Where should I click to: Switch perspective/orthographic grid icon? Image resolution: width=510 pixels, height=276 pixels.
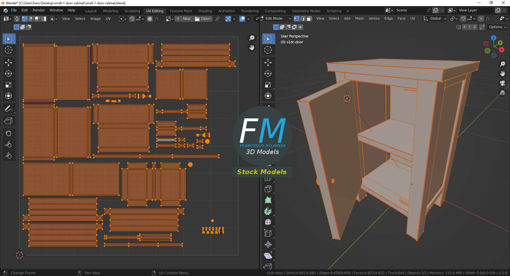(x=502, y=93)
